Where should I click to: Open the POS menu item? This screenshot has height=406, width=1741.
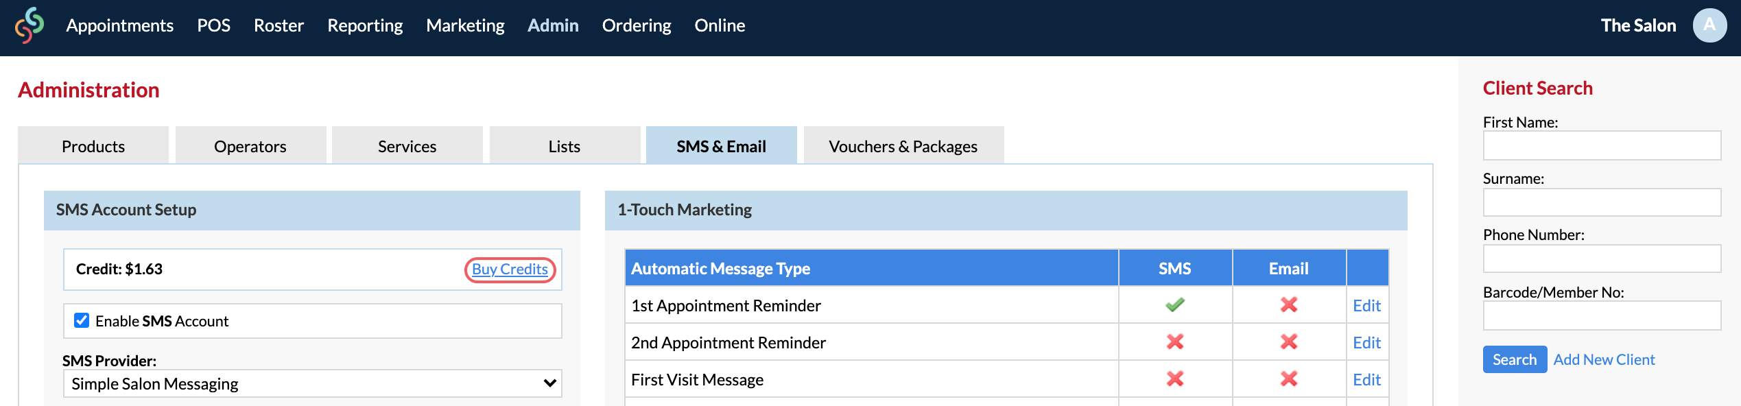click(214, 25)
